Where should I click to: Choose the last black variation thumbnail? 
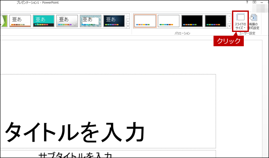pos(216,21)
